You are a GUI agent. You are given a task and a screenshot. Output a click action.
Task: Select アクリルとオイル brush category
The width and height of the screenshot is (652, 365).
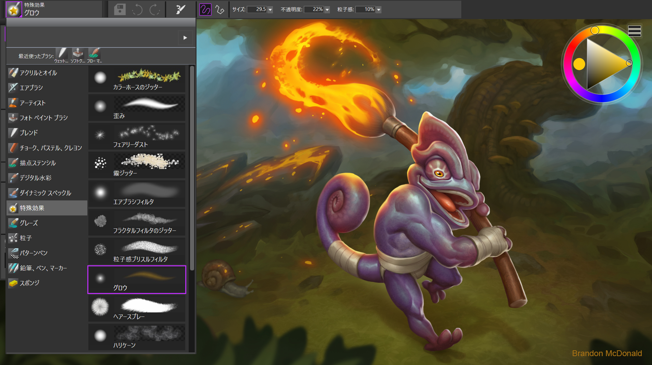[47, 73]
